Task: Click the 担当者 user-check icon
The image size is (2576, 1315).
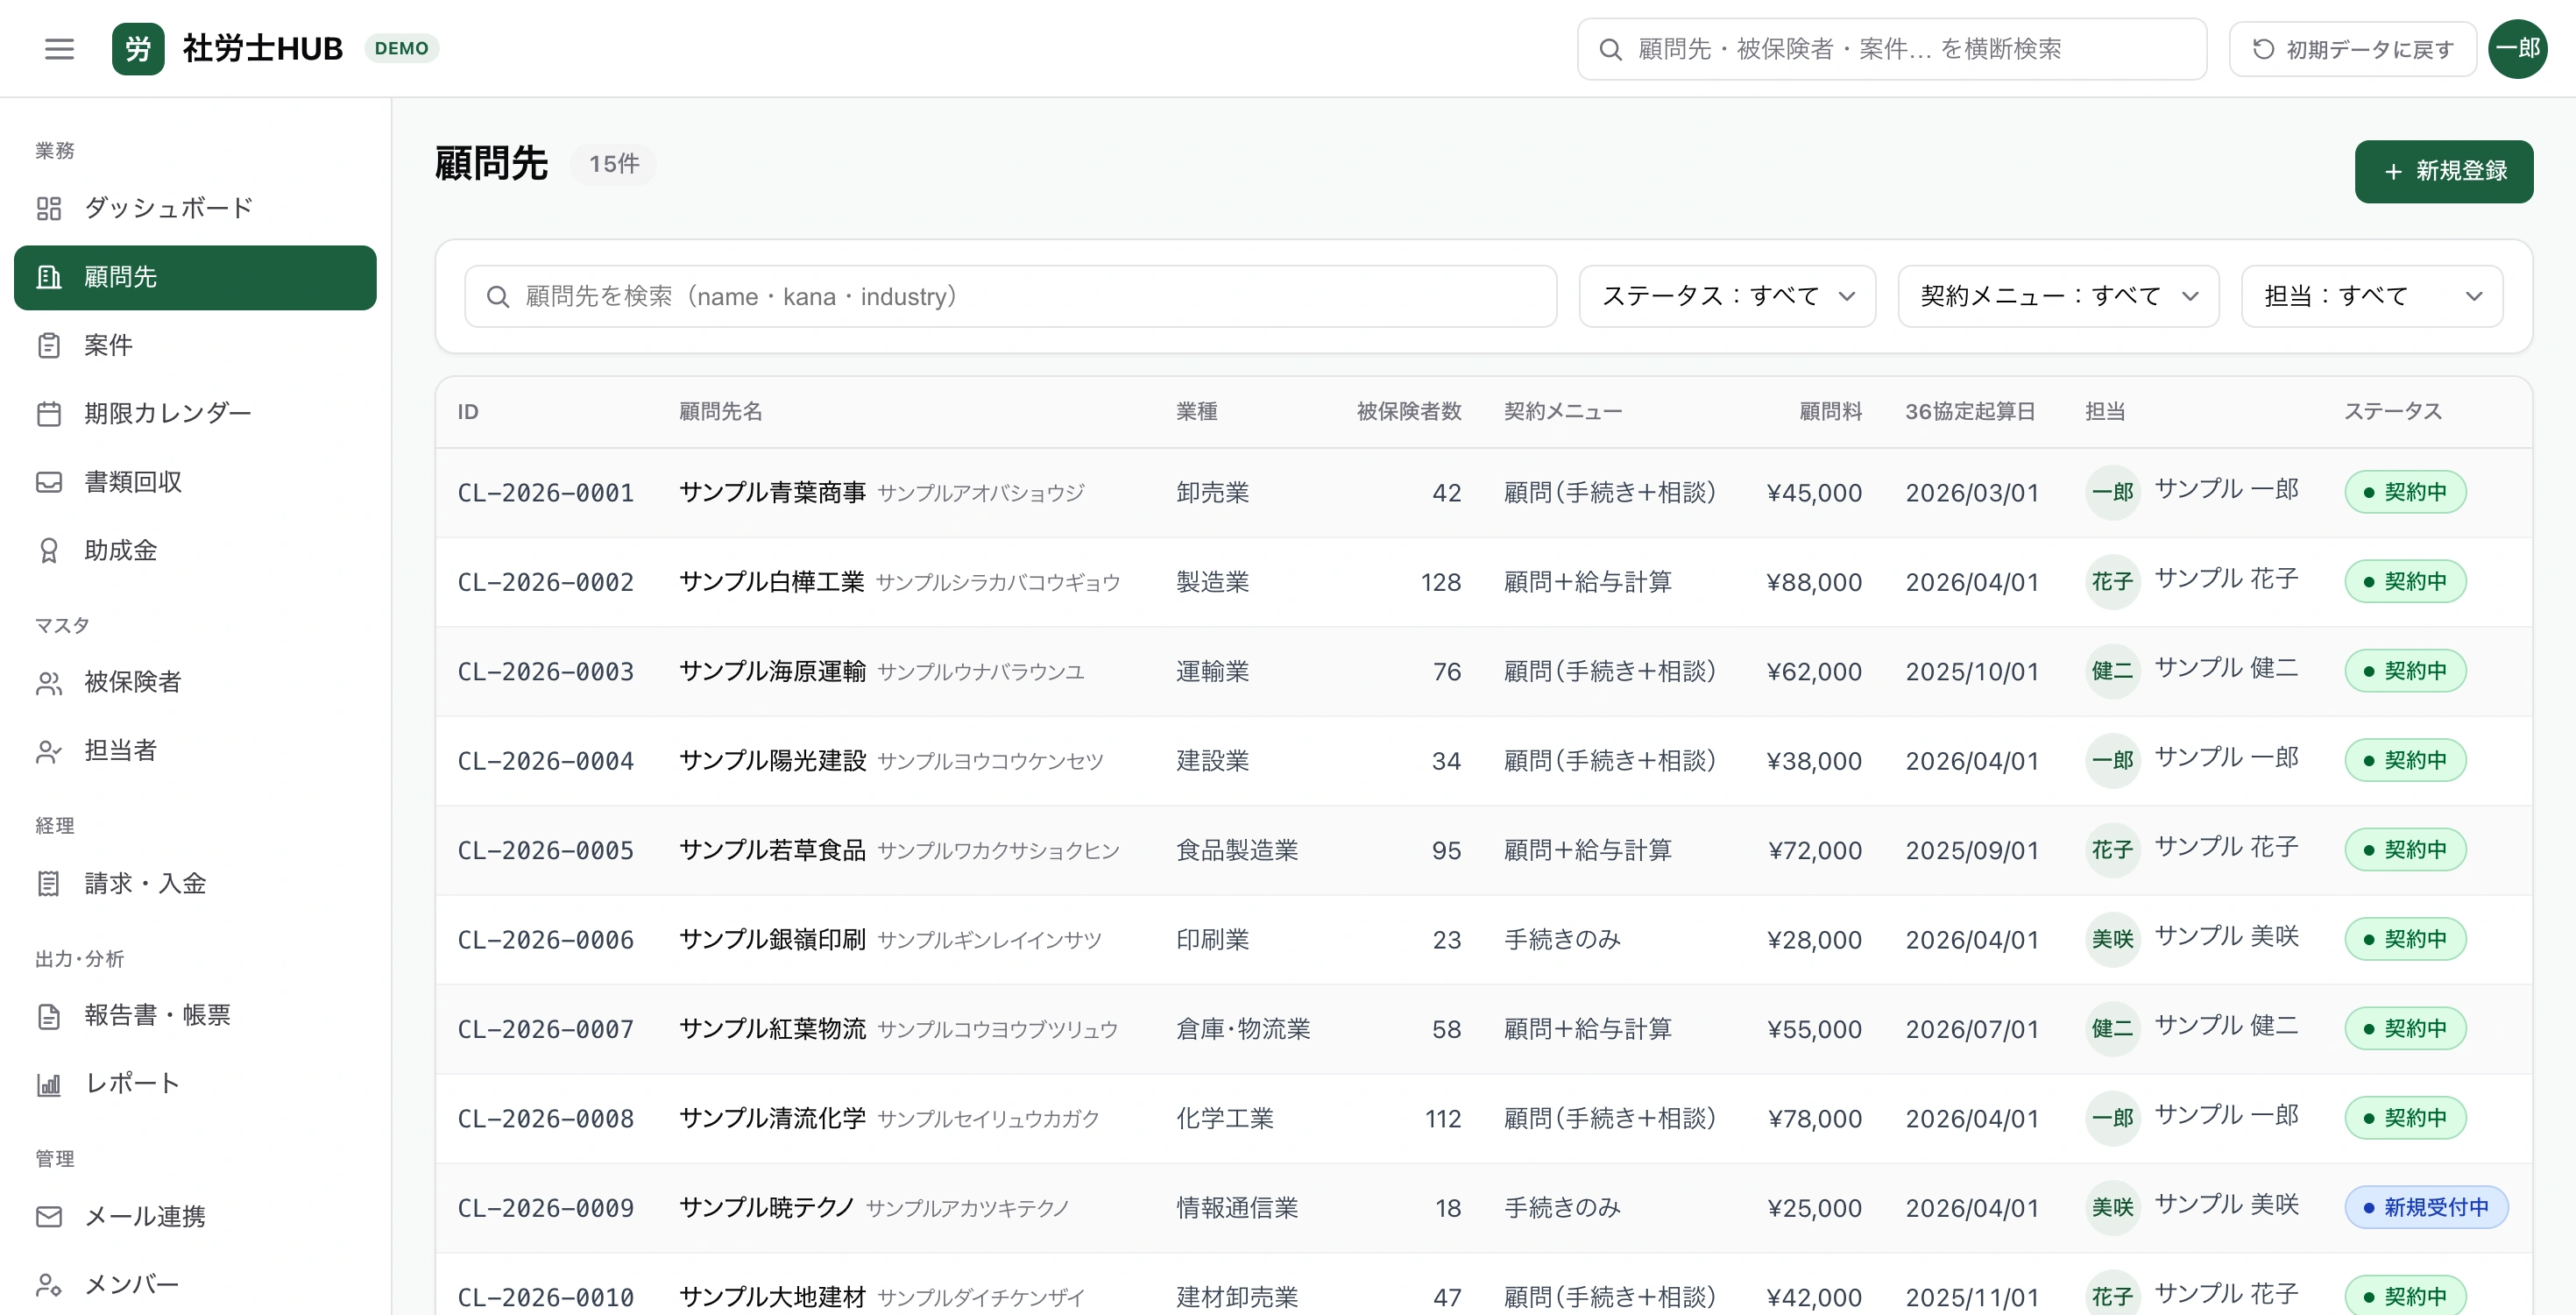Action: point(49,750)
